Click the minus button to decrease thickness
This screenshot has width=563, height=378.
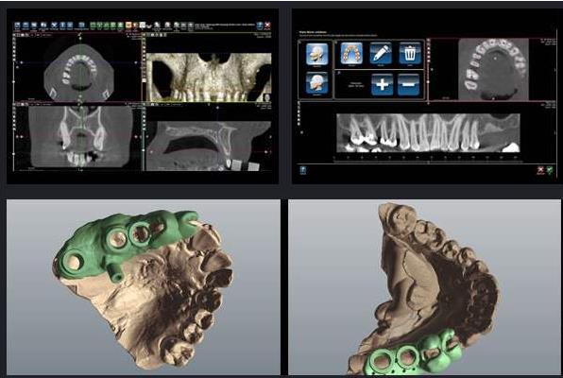(408, 84)
